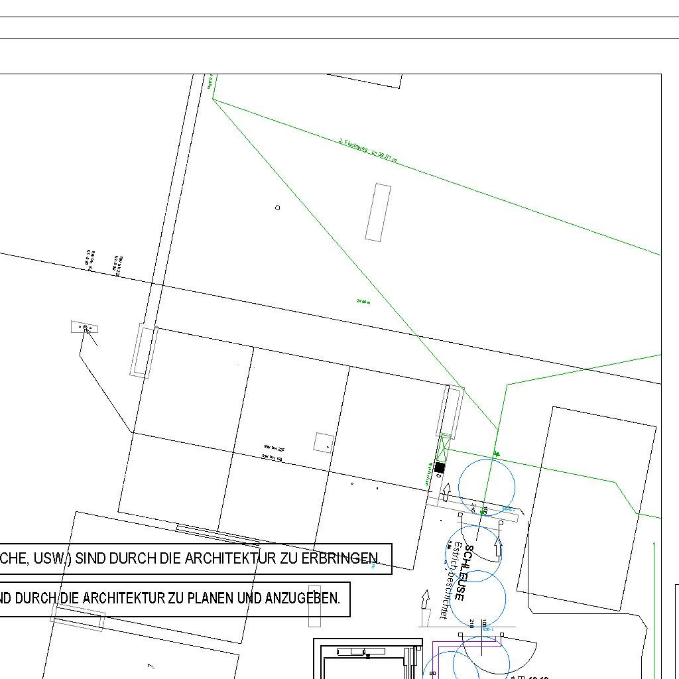Click the hollow arrow beside the black square
This screenshot has height=679, width=679.
(446, 492)
